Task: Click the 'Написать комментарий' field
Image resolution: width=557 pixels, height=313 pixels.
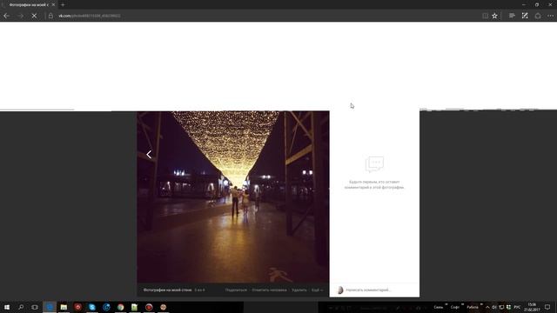Action: tap(380, 290)
